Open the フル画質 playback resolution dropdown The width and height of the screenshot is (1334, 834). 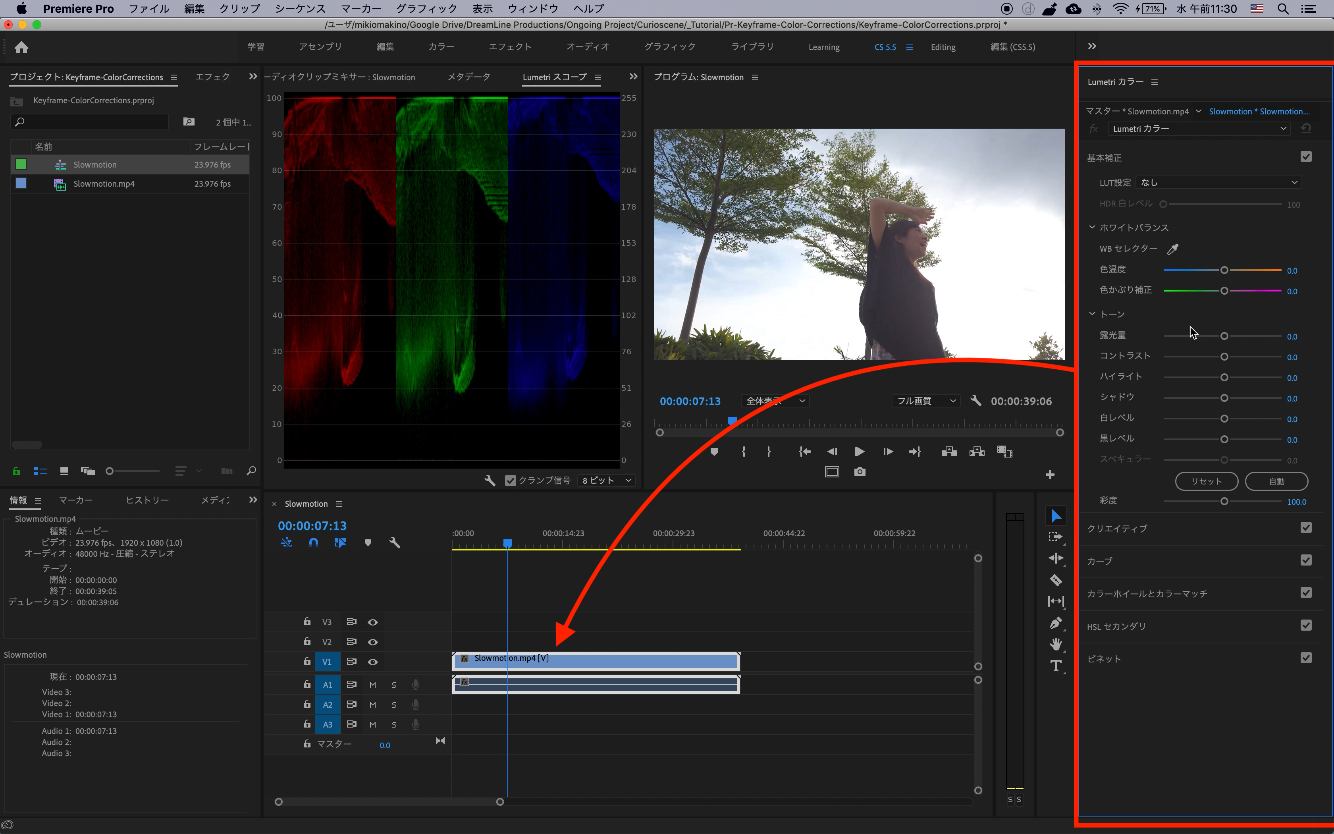click(926, 401)
